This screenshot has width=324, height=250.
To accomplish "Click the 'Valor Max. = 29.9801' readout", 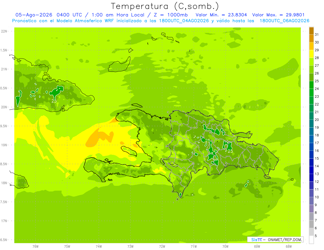I will pos(278,15).
